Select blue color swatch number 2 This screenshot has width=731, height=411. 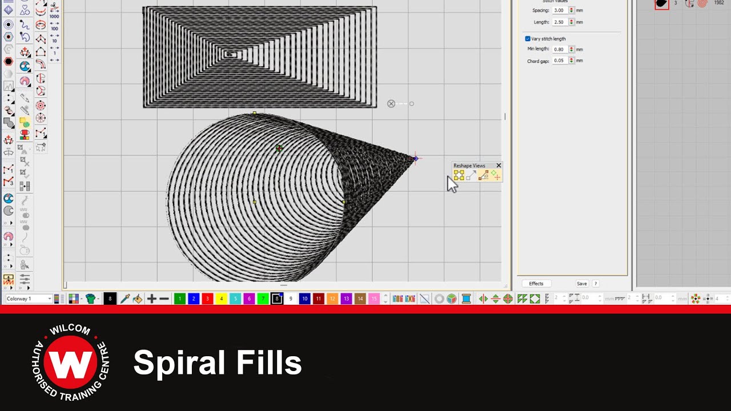(x=194, y=299)
